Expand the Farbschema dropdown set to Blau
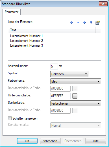The width and height of the screenshot is (109, 147). [76, 81]
